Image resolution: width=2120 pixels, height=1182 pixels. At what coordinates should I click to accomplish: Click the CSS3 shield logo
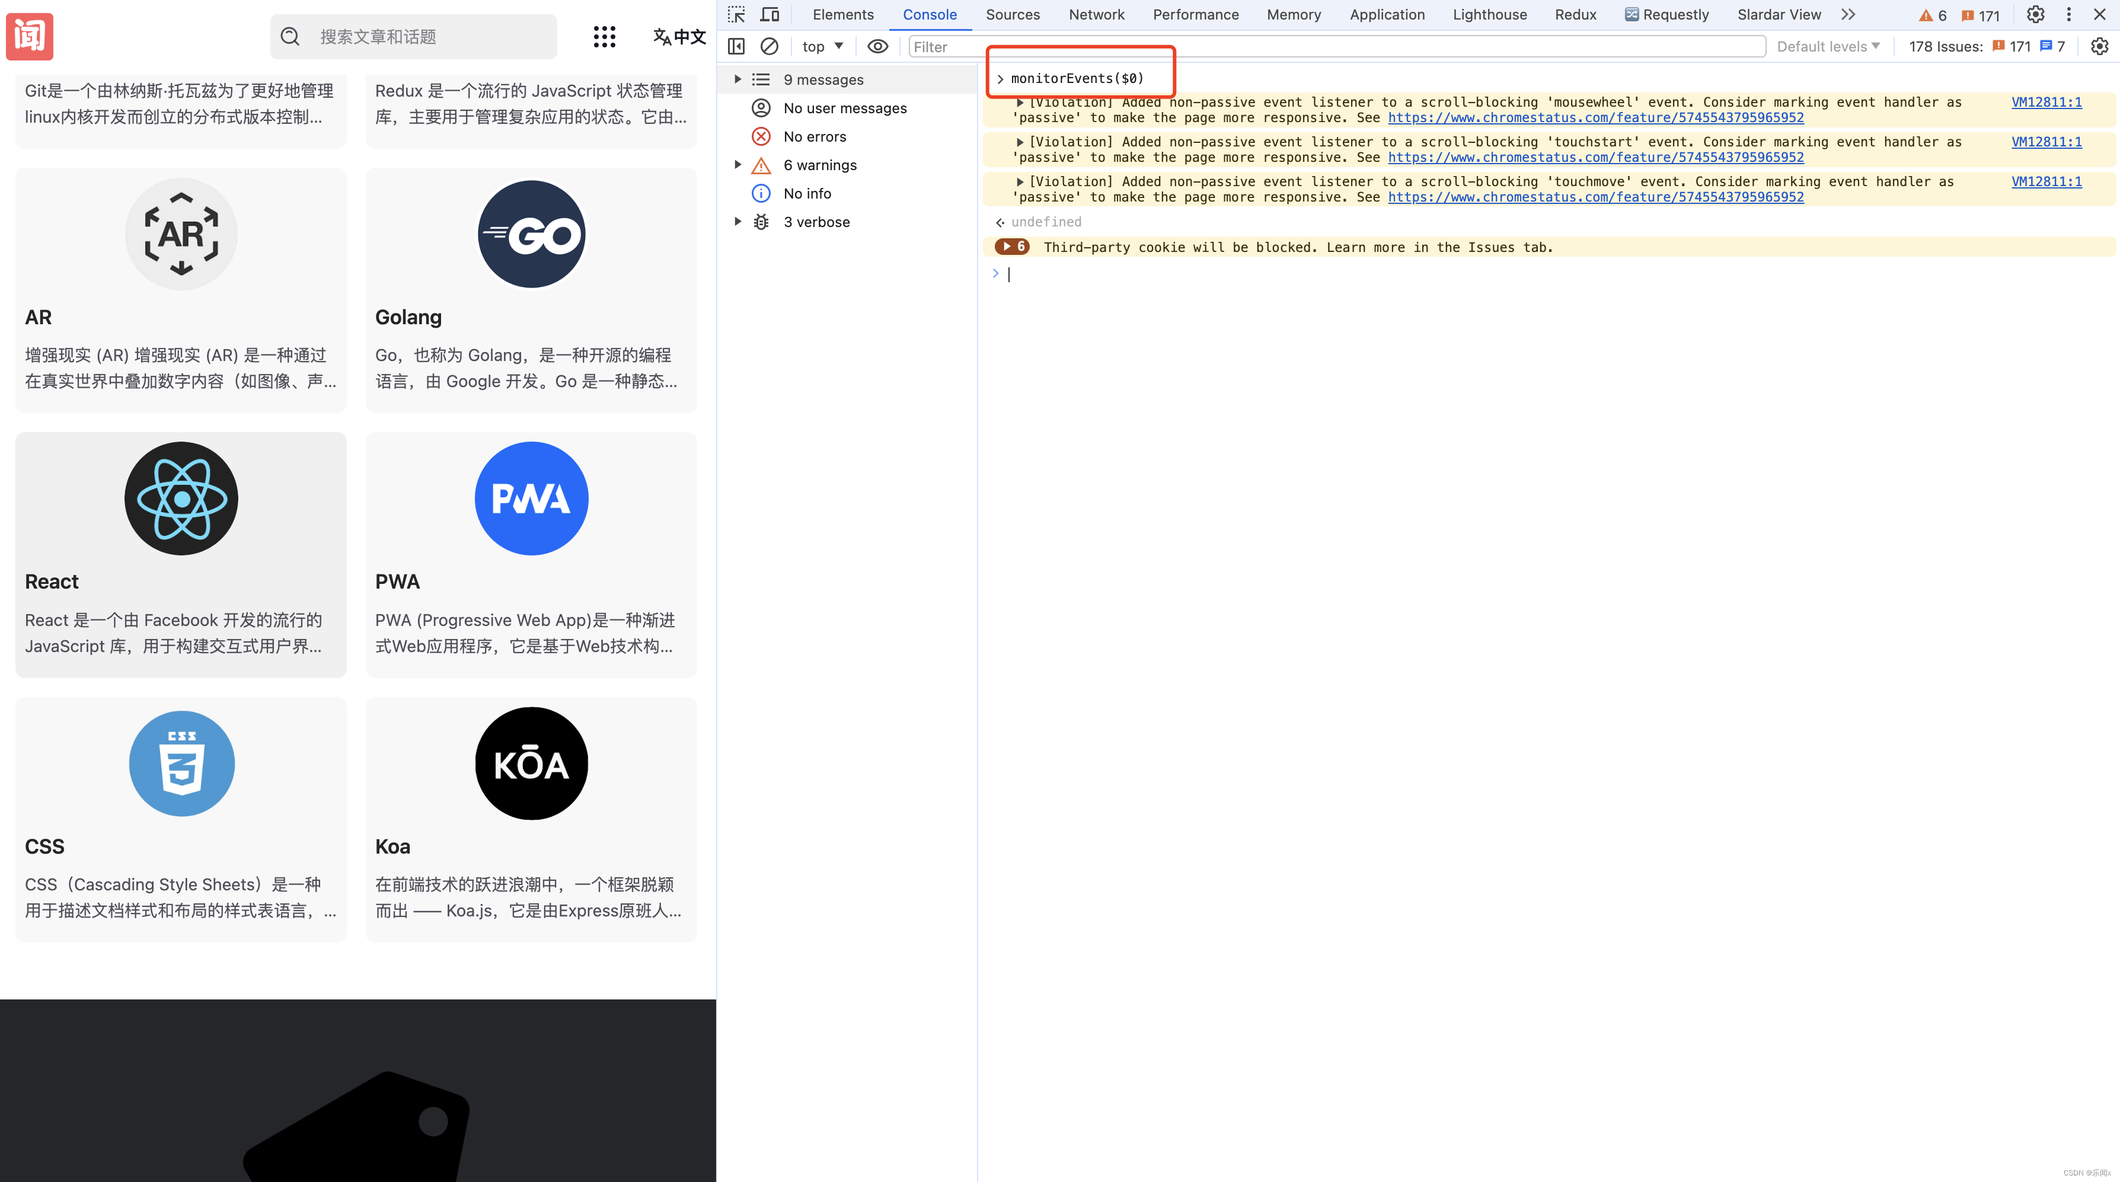tap(182, 764)
